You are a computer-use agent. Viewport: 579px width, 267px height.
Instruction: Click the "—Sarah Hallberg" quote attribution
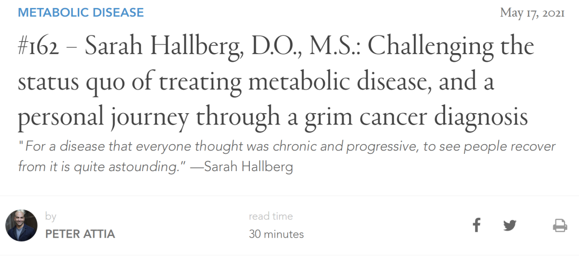[241, 167]
